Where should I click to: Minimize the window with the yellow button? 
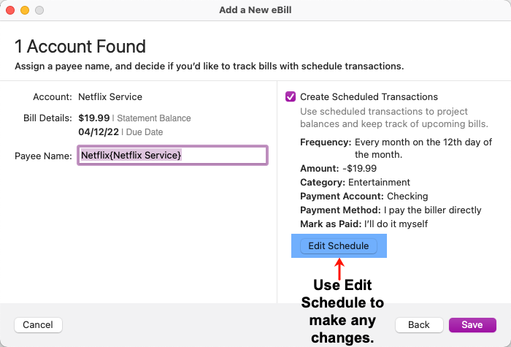[x=25, y=10]
